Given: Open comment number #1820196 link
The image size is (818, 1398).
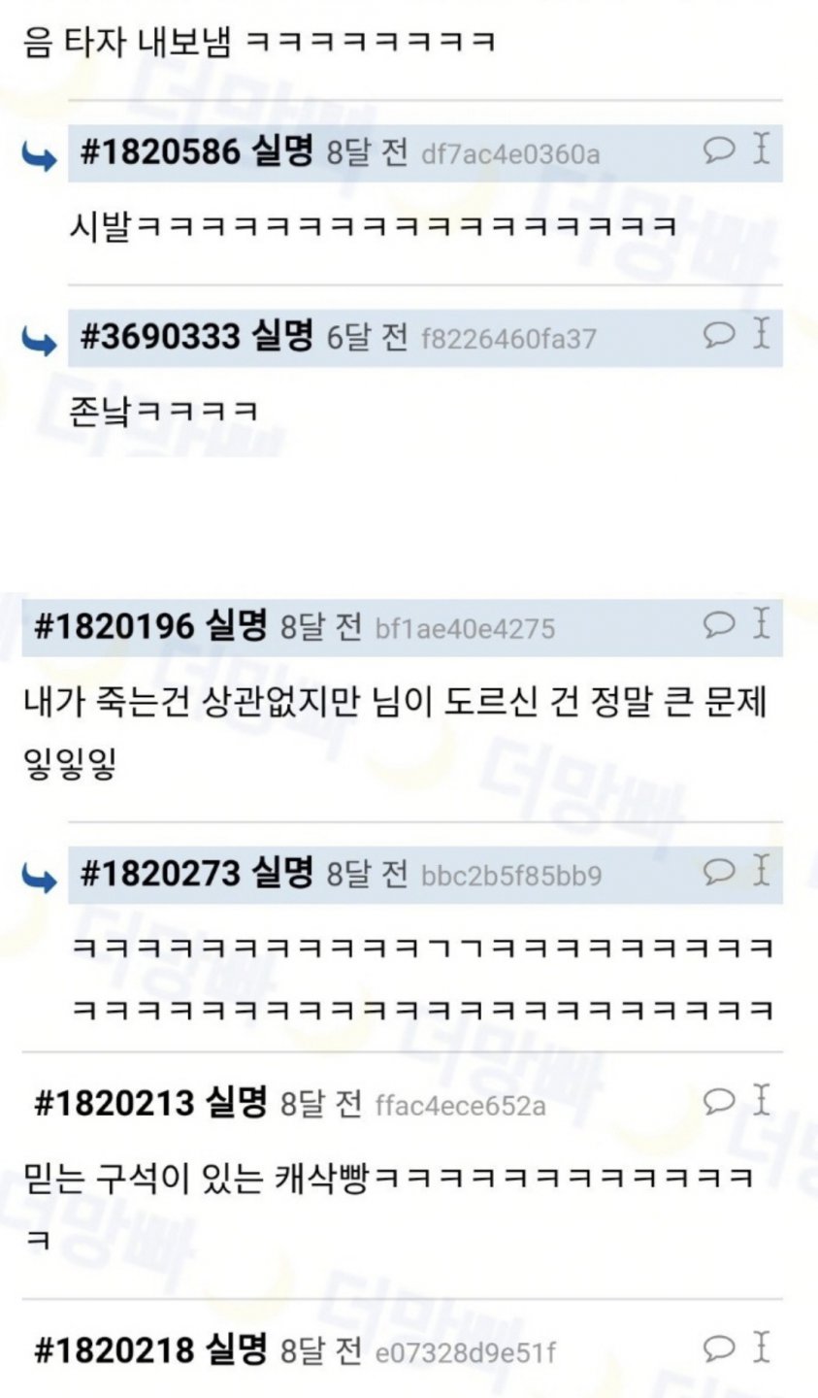Looking at the screenshot, I should [x=115, y=626].
